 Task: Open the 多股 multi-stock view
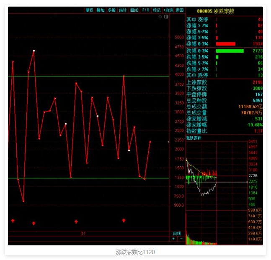(x=111, y=10)
